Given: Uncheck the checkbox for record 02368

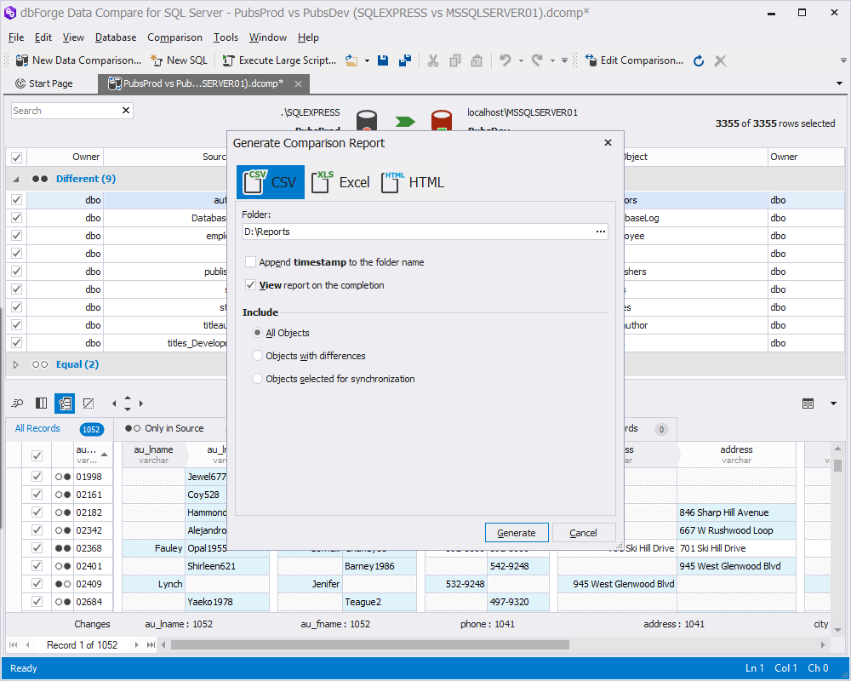Looking at the screenshot, I should (x=37, y=548).
